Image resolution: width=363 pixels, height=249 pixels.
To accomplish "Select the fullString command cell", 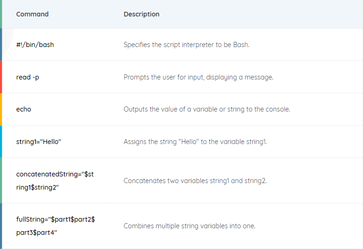I will (x=56, y=226).
